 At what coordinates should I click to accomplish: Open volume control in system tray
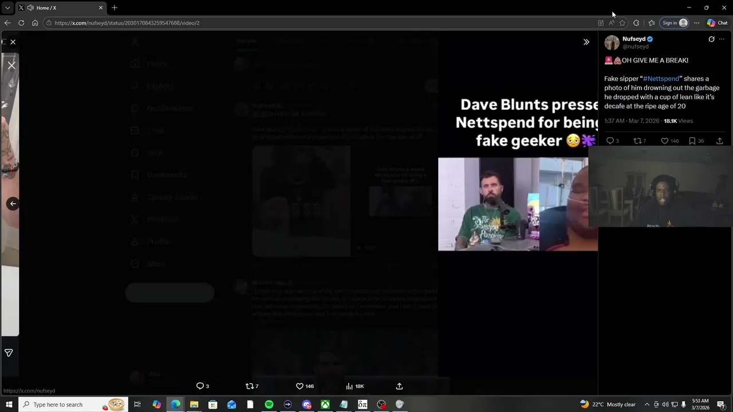tap(665, 405)
